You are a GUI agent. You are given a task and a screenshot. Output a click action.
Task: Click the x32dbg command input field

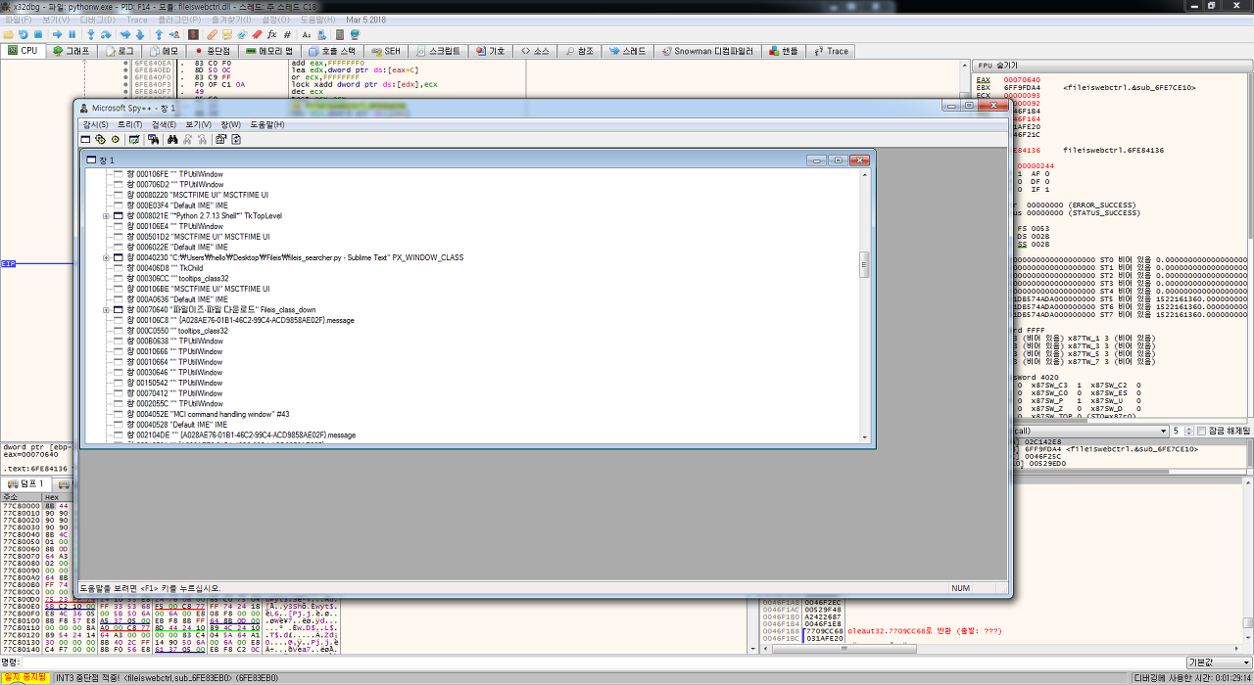(x=603, y=662)
